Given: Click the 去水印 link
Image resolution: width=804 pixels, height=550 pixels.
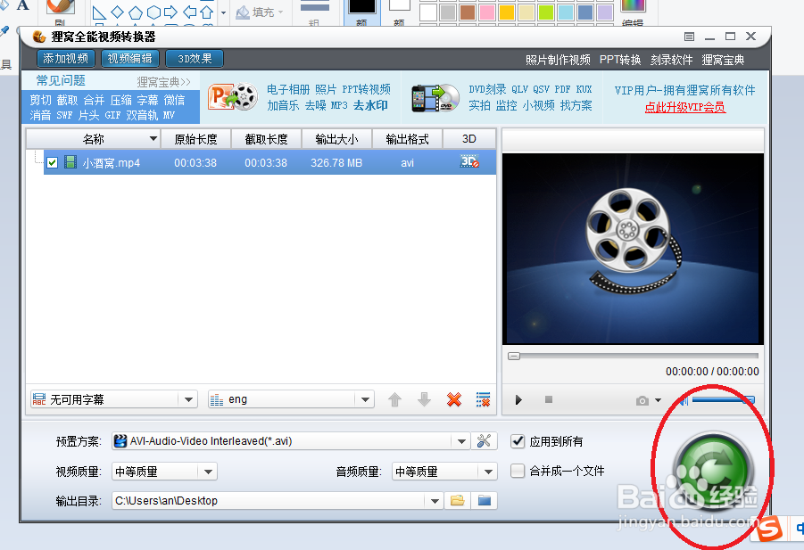Looking at the screenshot, I should click(x=370, y=105).
